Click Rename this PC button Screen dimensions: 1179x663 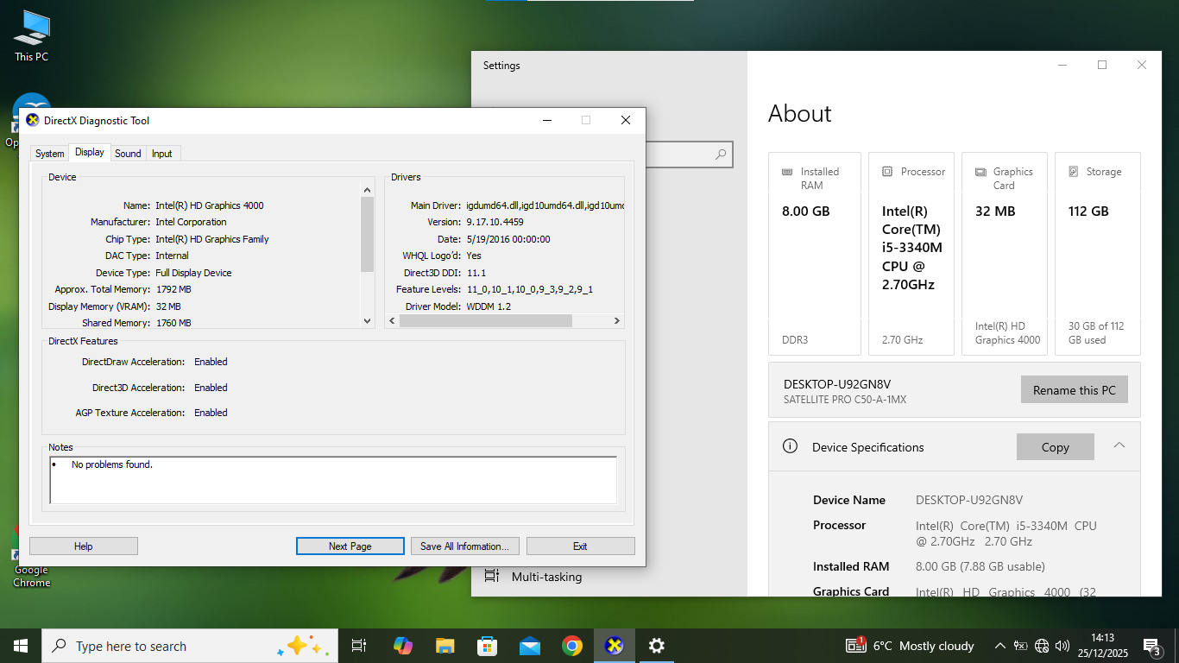[x=1074, y=390]
